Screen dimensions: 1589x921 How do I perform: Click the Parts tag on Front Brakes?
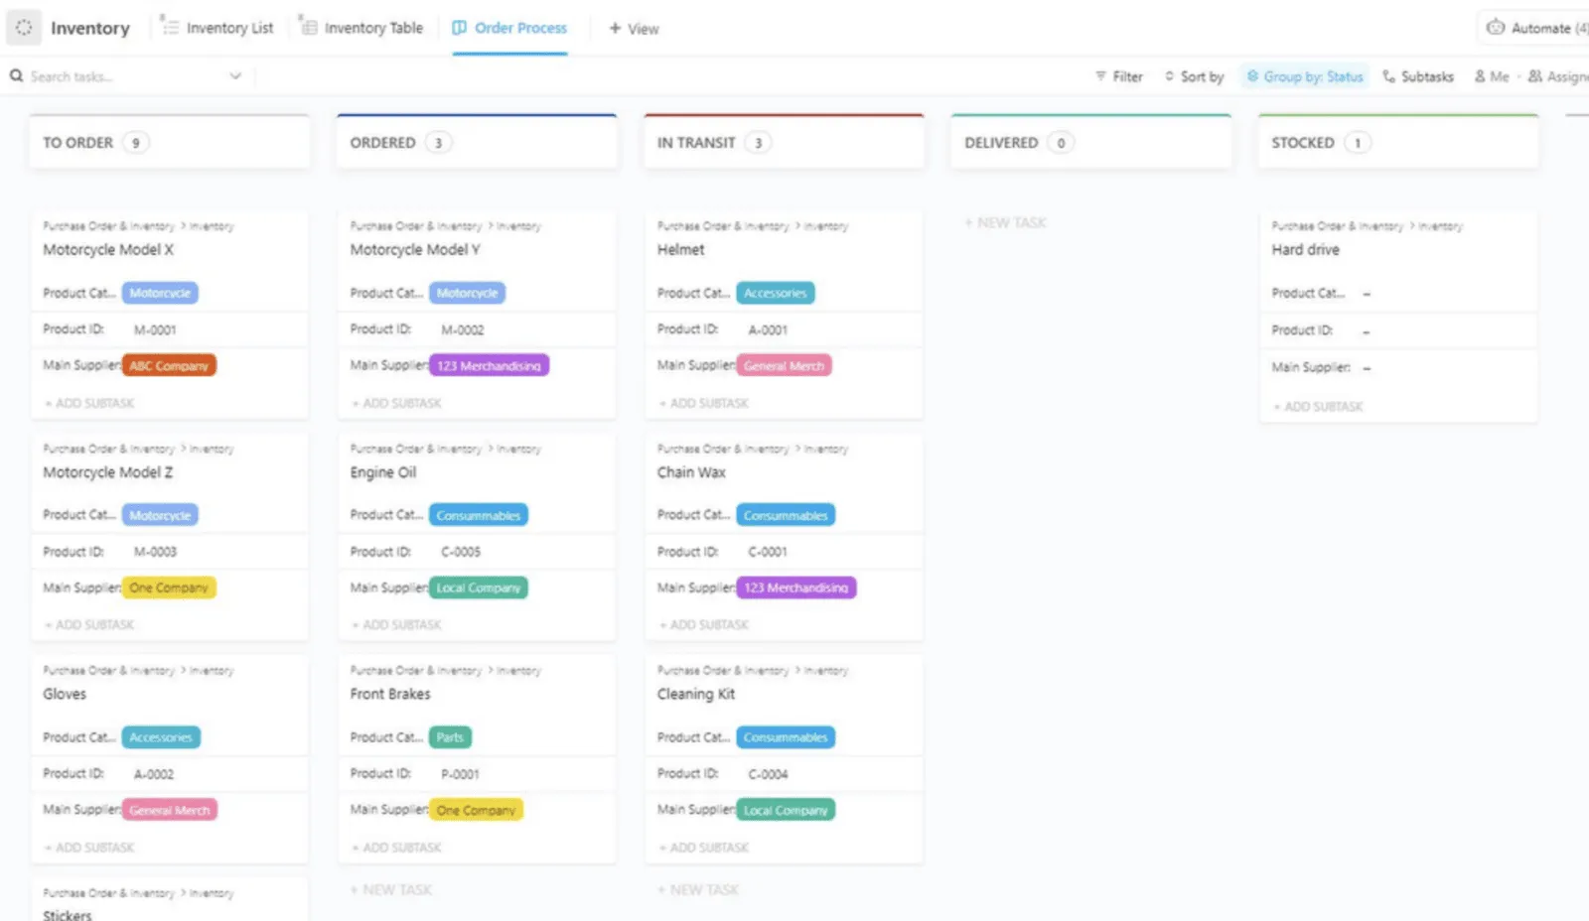pyautogui.click(x=450, y=737)
